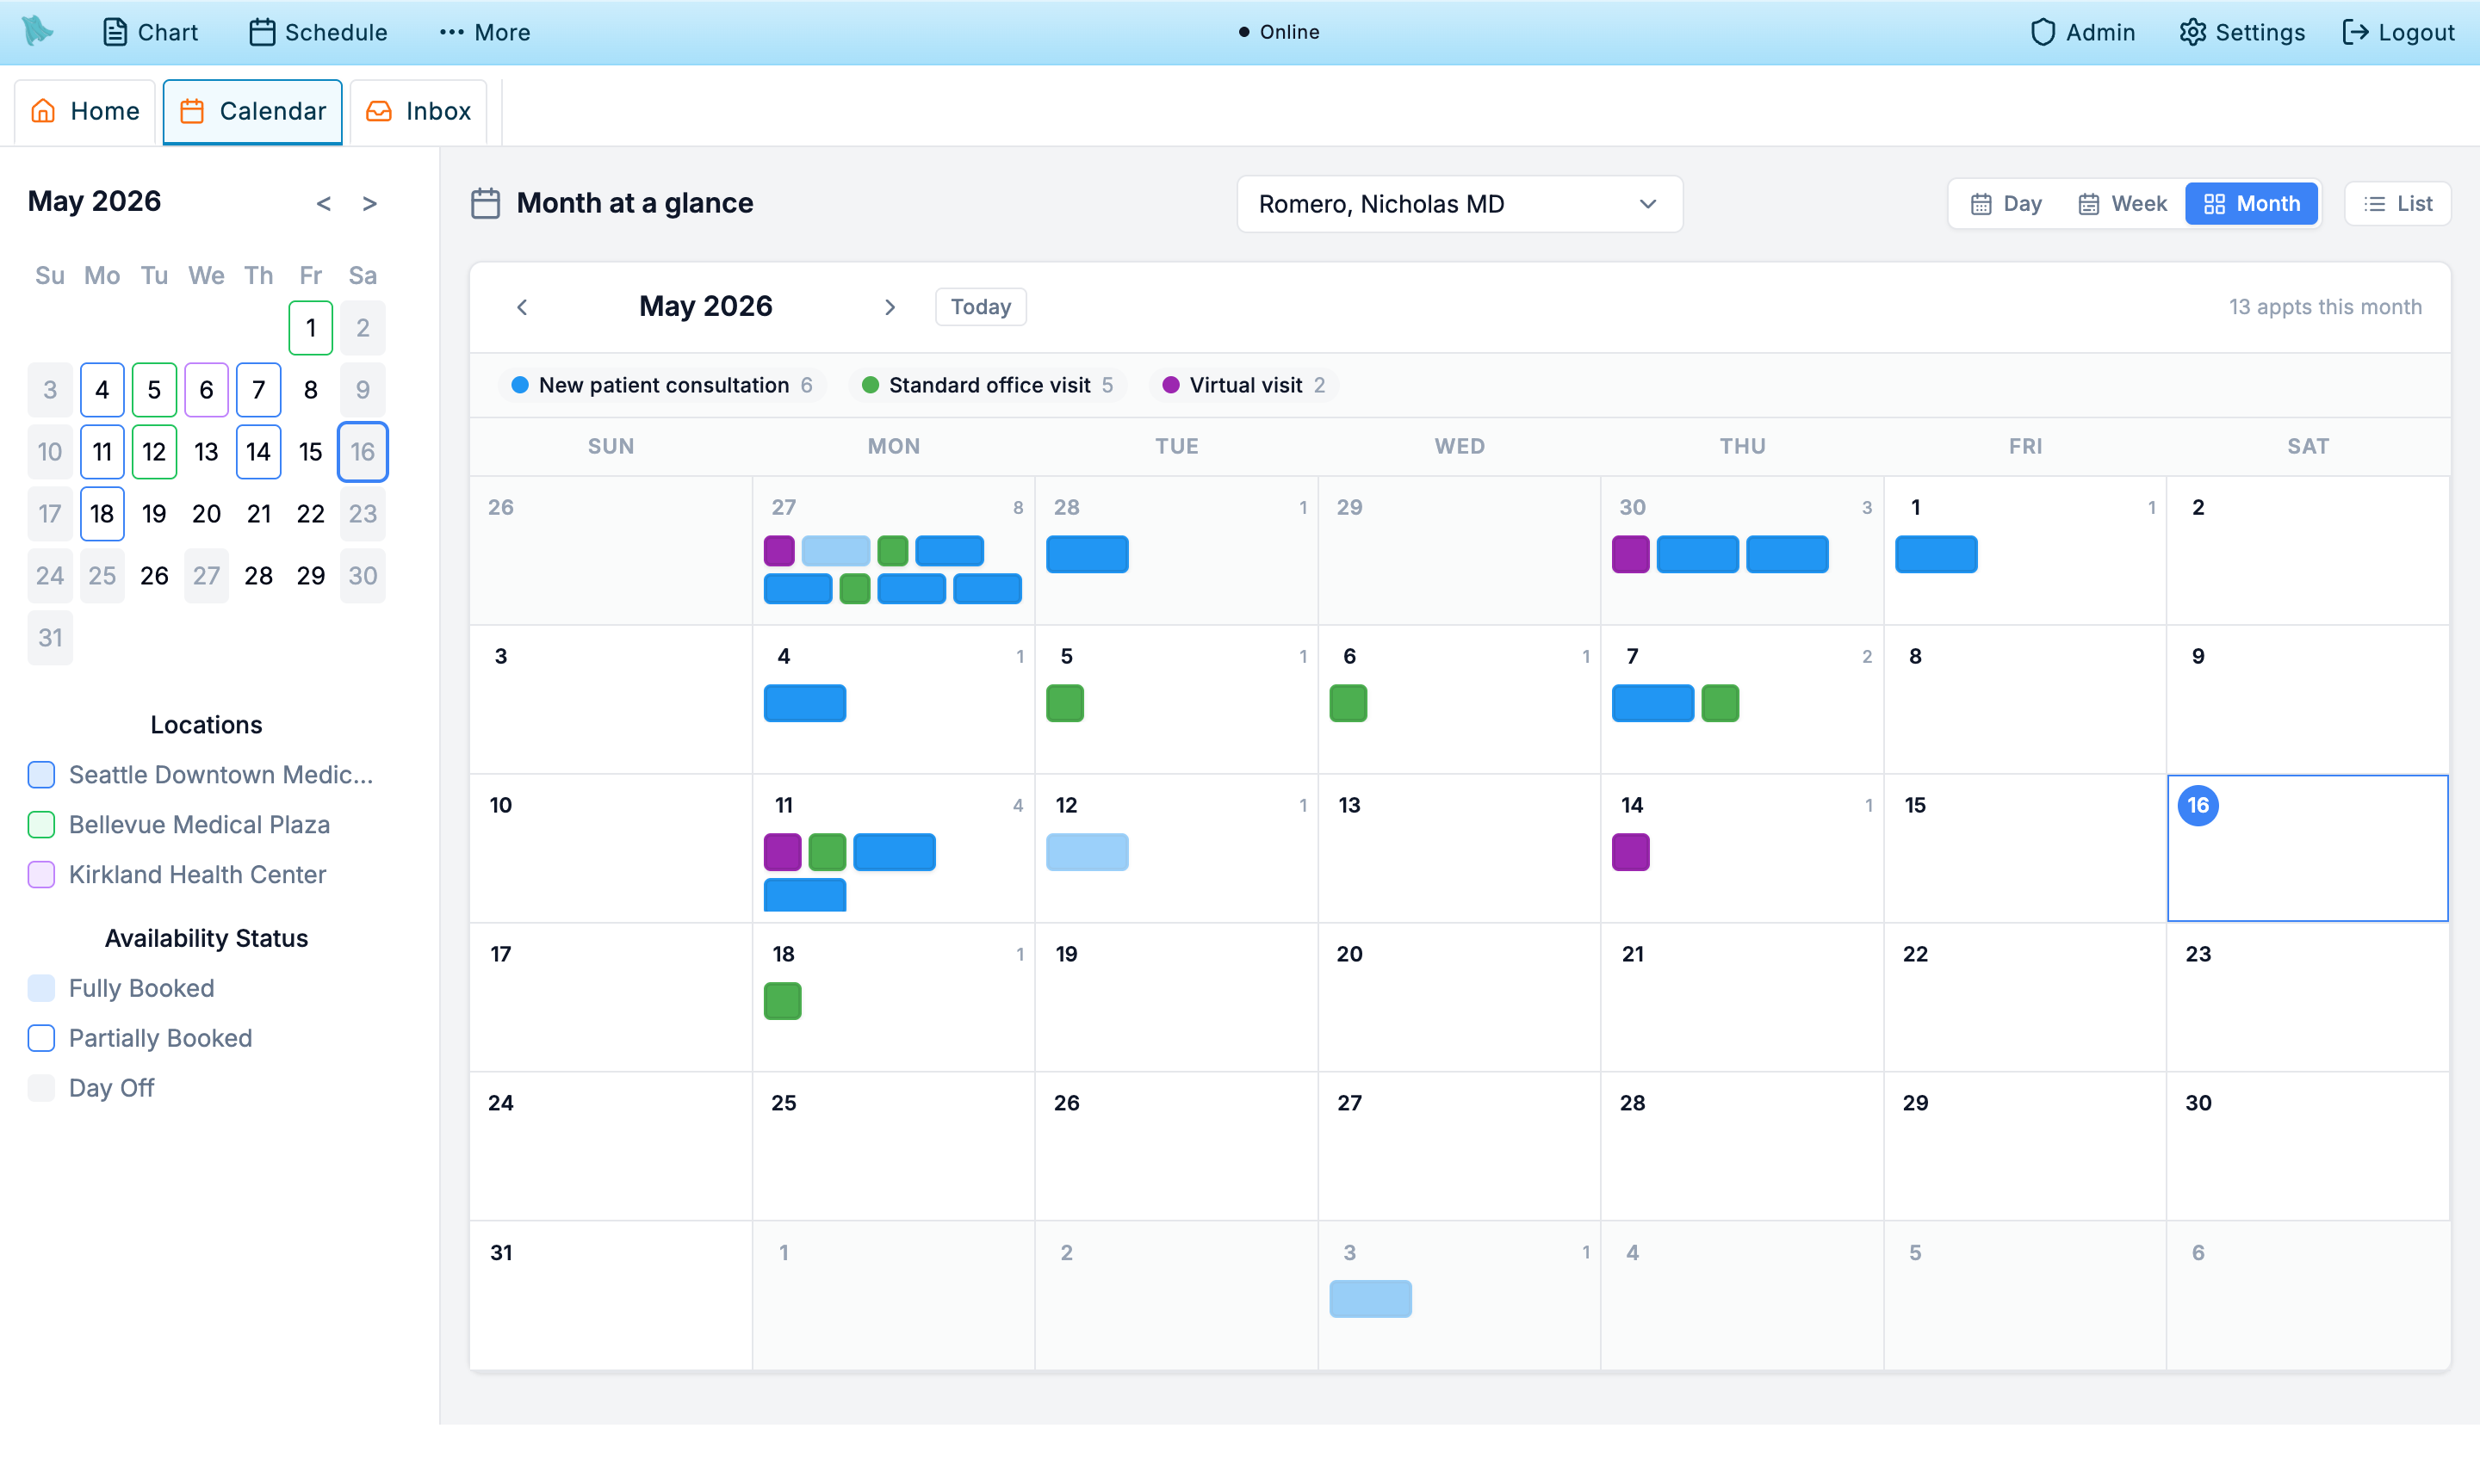Open the purple appointment on May 11
2480x1484 pixels.
782,852
